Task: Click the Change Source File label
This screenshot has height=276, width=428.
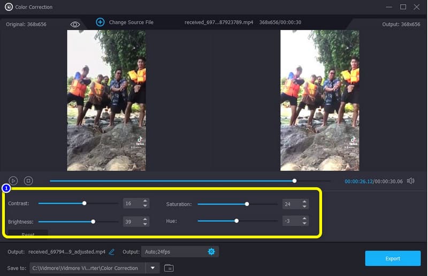Action: coord(131,23)
